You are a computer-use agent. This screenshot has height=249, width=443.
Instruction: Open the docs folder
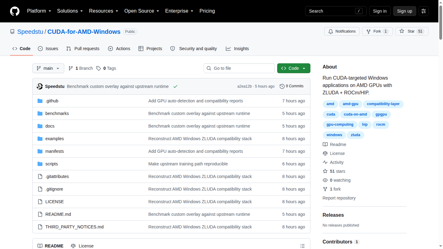coord(50,126)
